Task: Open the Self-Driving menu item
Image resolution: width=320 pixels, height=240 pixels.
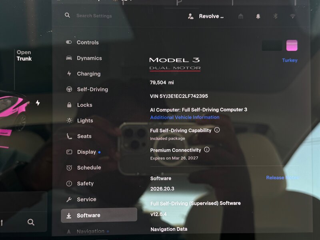Action: click(92, 89)
